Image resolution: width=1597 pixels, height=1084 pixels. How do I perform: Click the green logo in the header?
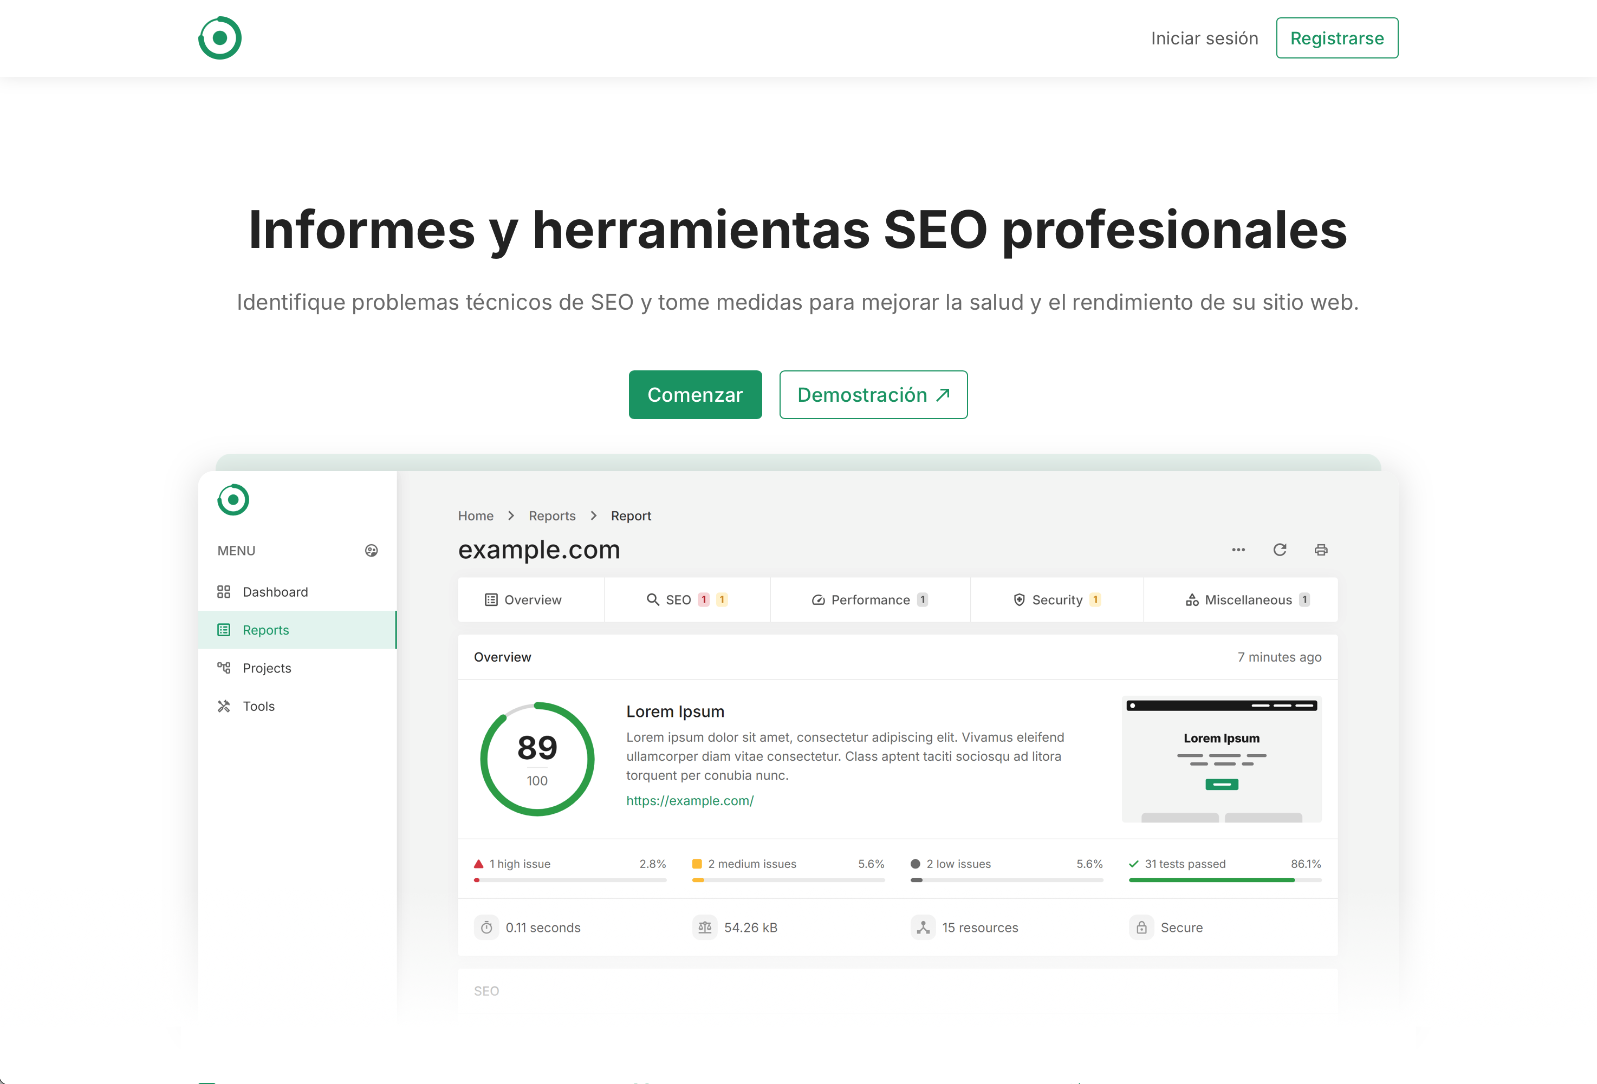220,38
